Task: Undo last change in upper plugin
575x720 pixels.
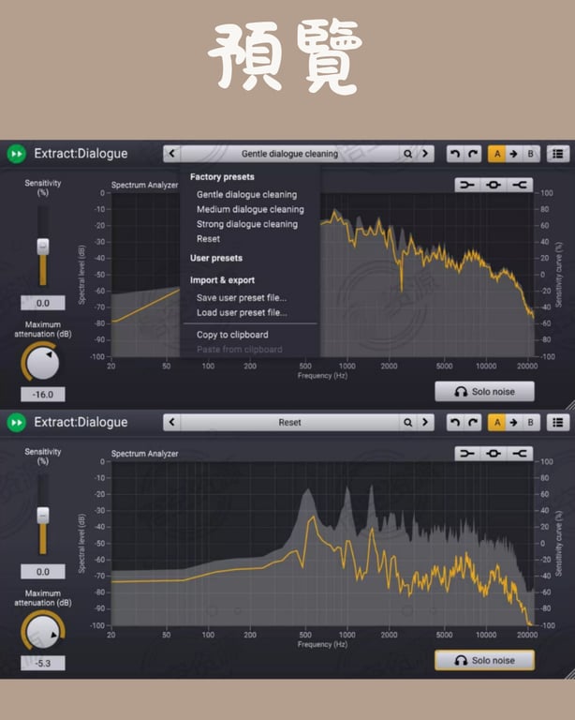Action: point(455,154)
